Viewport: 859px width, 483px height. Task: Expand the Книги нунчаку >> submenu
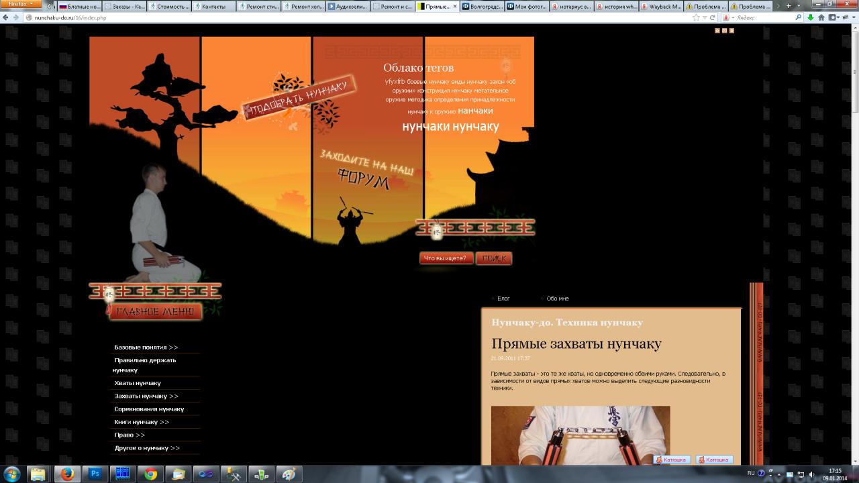point(142,422)
